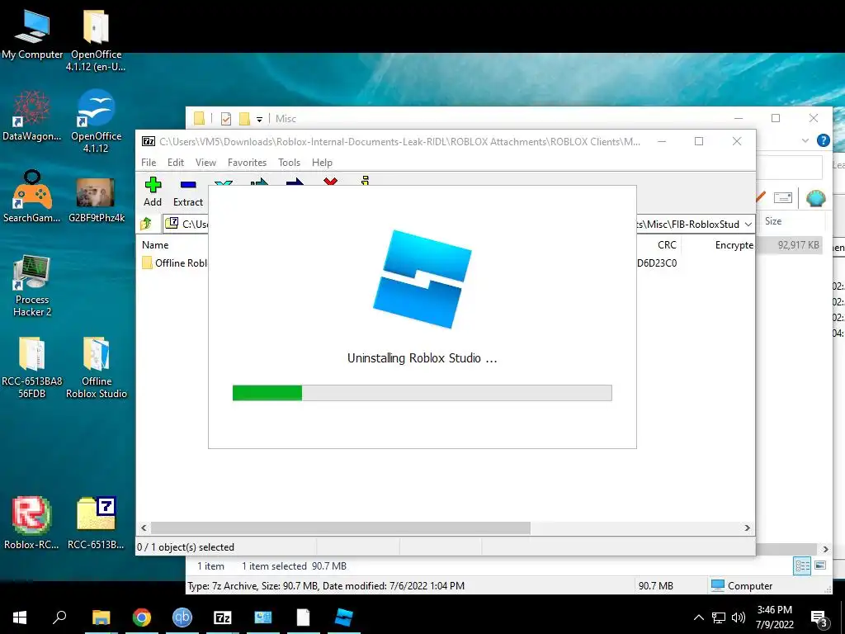This screenshot has height=634, width=845.
Task: Open the notification center with 3 alerts
Action: 819,617
